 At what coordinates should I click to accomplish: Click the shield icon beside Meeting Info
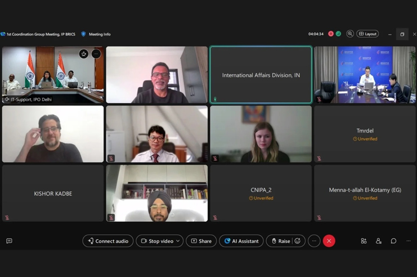point(83,34)
